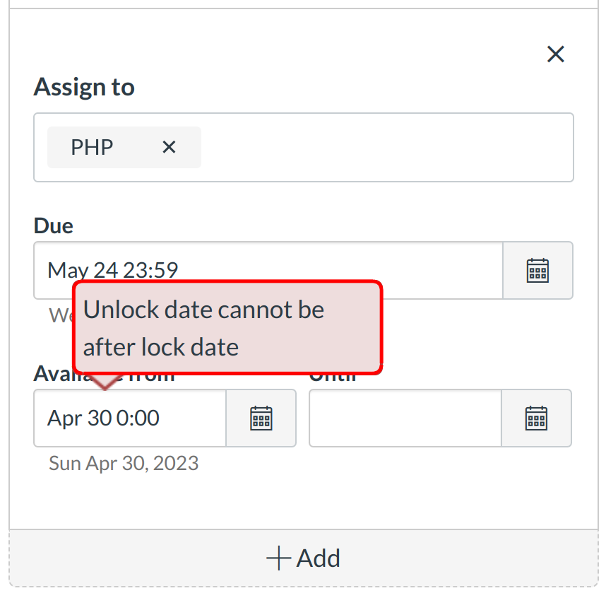Viewport: 606px width, 598px height.
Task: Click the unlock date error message
Action: 227,328
